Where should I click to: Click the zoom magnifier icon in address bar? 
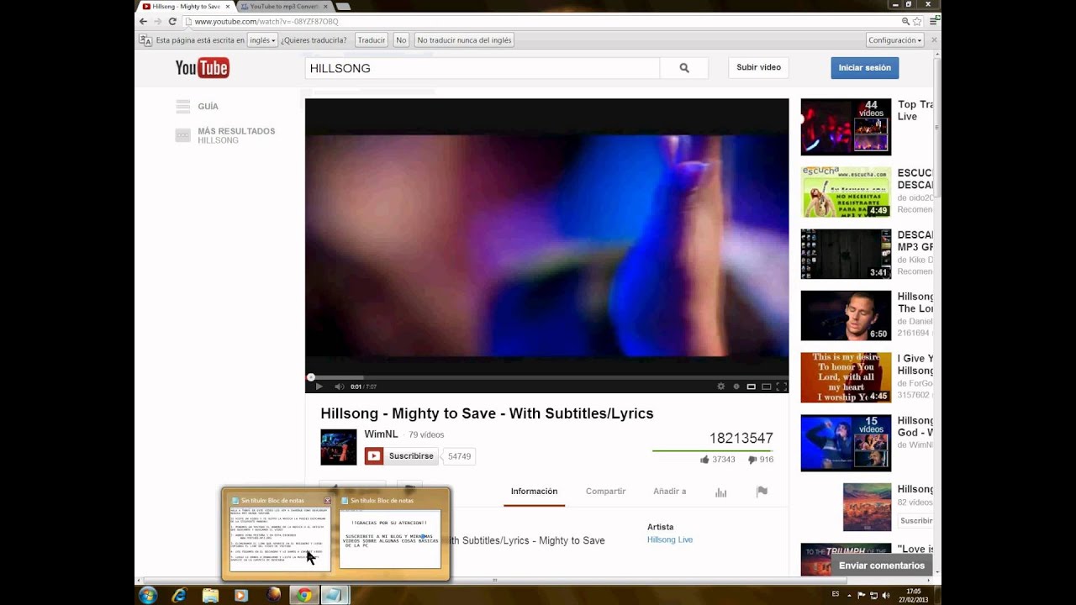tap(905, 21)
